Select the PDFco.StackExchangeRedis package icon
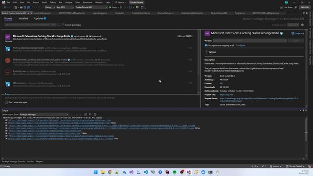Screen dimensions: 313x176 (x=8, y=49)
